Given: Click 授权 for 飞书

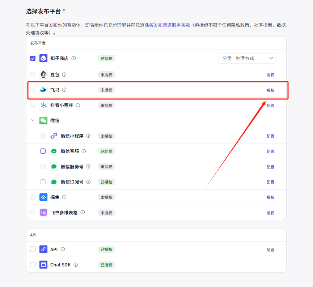Looking at the screenshot, I should [270, 90].
